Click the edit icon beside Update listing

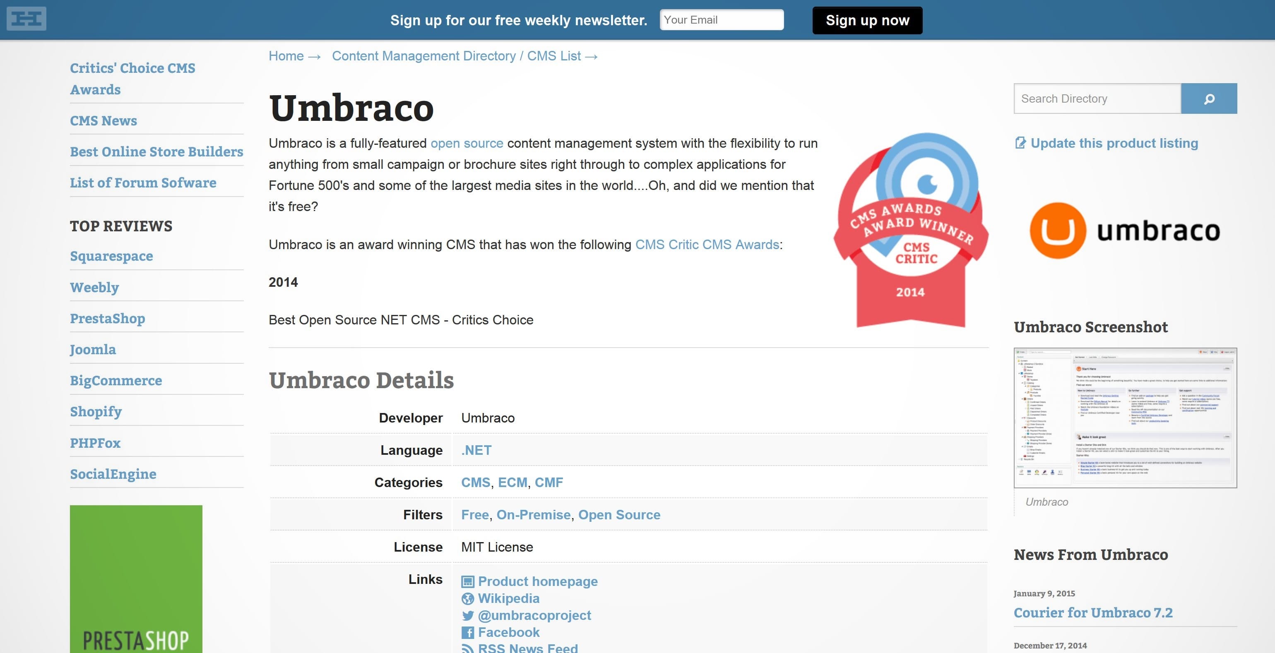1020,143
